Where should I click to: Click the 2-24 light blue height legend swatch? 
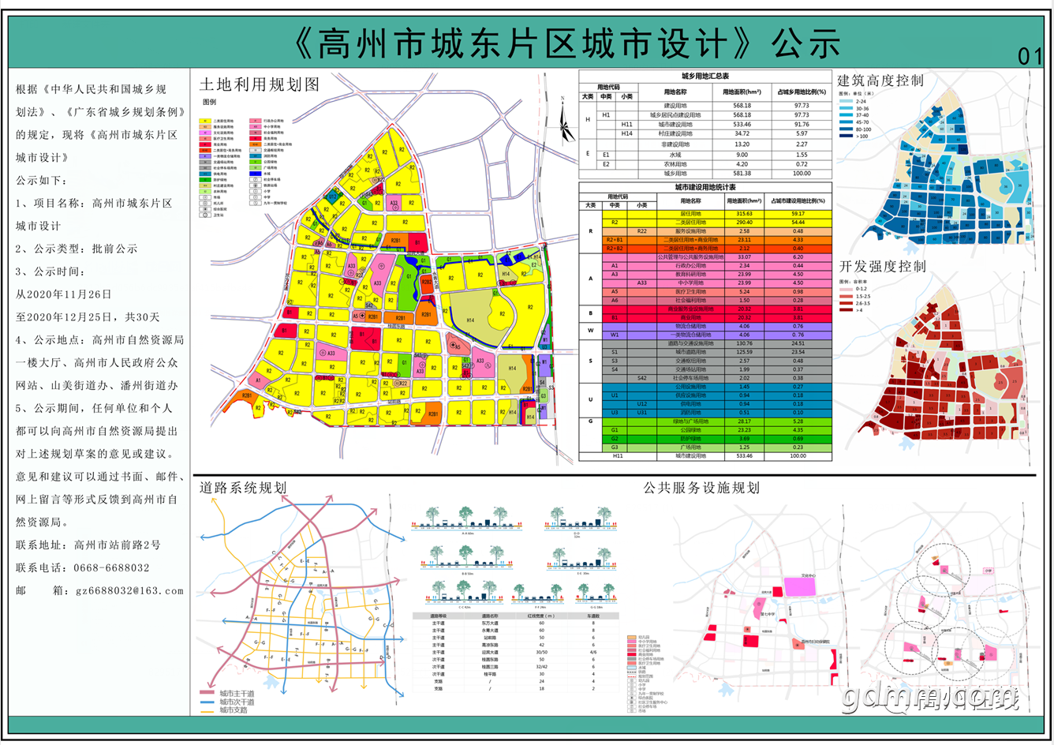(846, 101)
